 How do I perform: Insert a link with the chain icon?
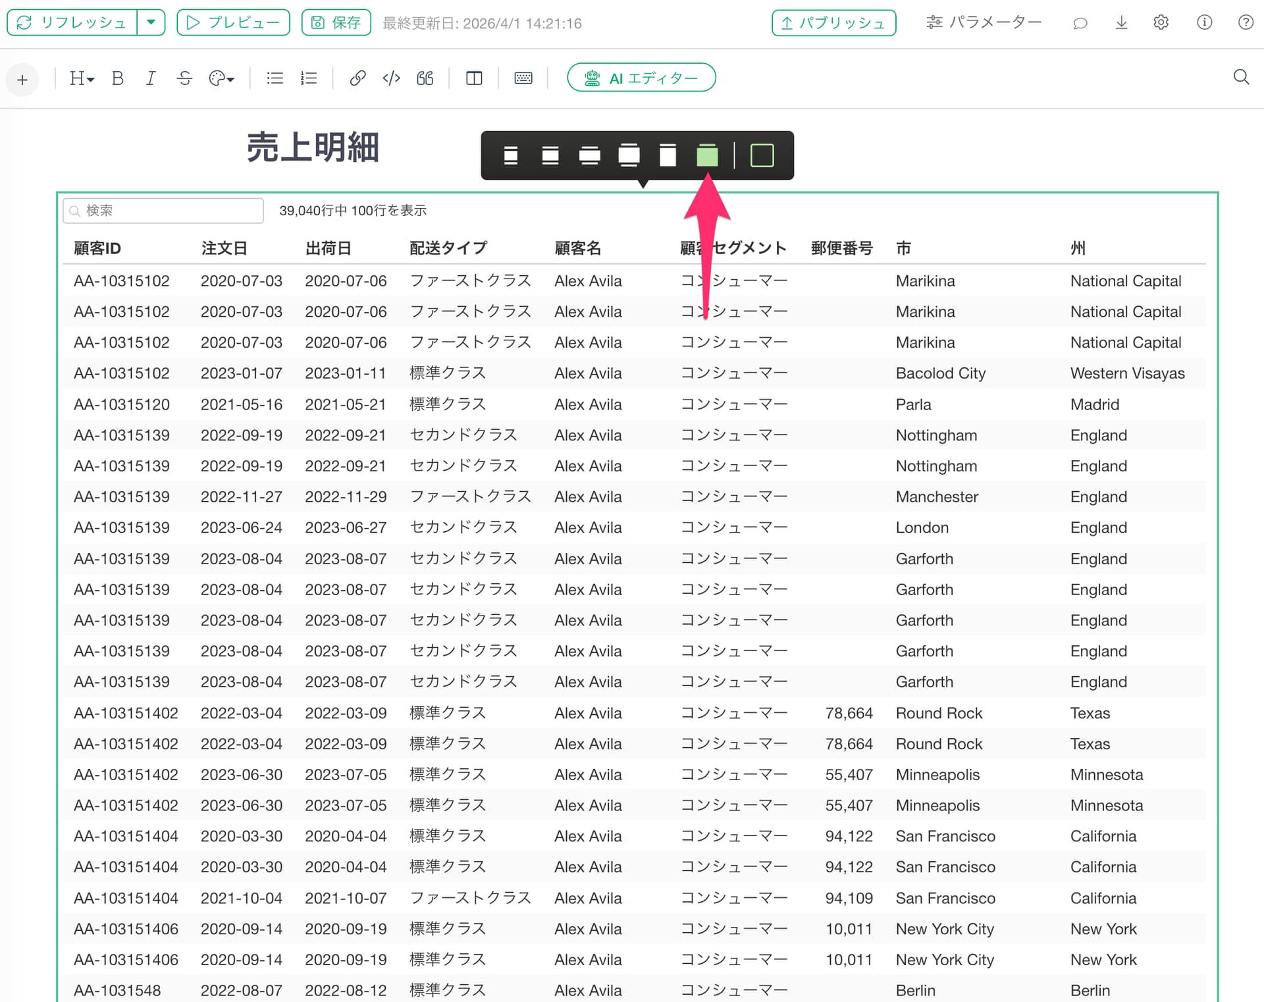[357, 78]
